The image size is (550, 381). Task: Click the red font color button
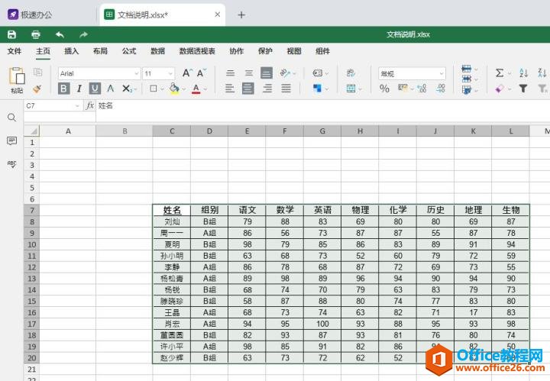point(196,89)
